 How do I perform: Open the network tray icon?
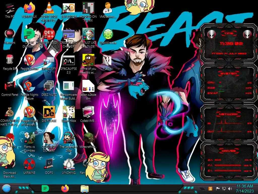[224, 188]
